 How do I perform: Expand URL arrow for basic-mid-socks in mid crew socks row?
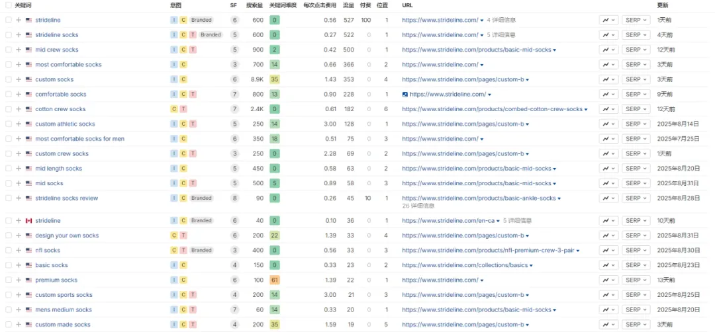coord(555,50)
